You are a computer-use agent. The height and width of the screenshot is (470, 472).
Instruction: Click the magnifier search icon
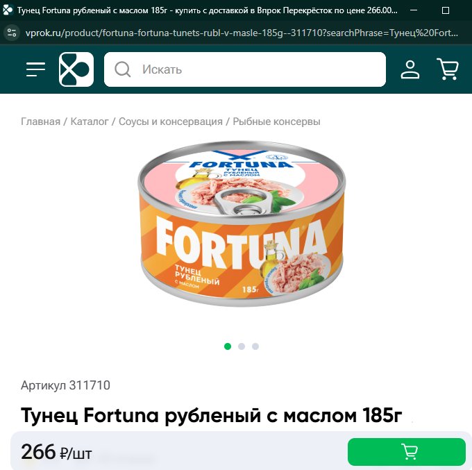click(122, 69)
